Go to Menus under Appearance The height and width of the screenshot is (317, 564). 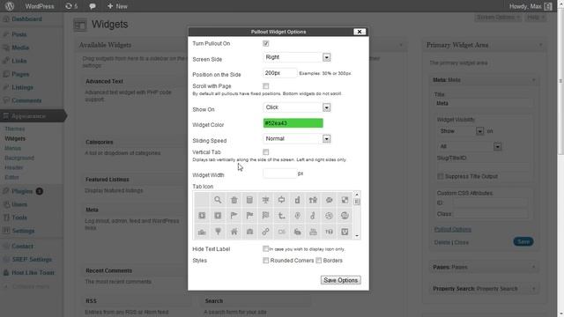point(13,148)
